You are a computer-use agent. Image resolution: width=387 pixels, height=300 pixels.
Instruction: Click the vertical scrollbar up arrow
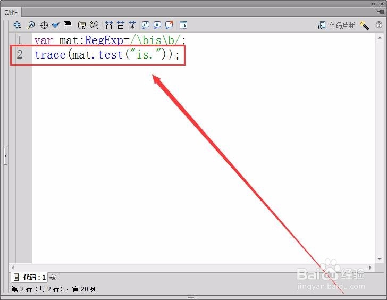click(x=380, y=38)
